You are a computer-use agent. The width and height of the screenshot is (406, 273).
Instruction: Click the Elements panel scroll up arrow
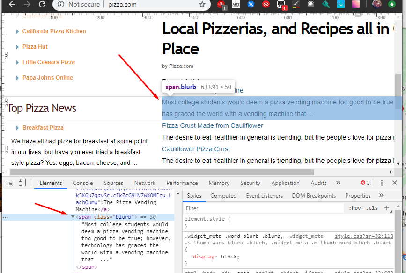coord(178,193)
